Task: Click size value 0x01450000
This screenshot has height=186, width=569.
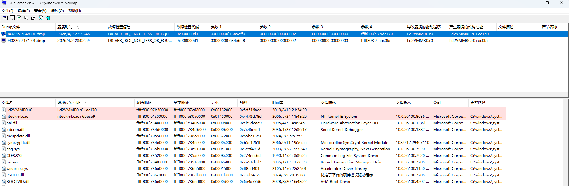Action: point(222,117)
